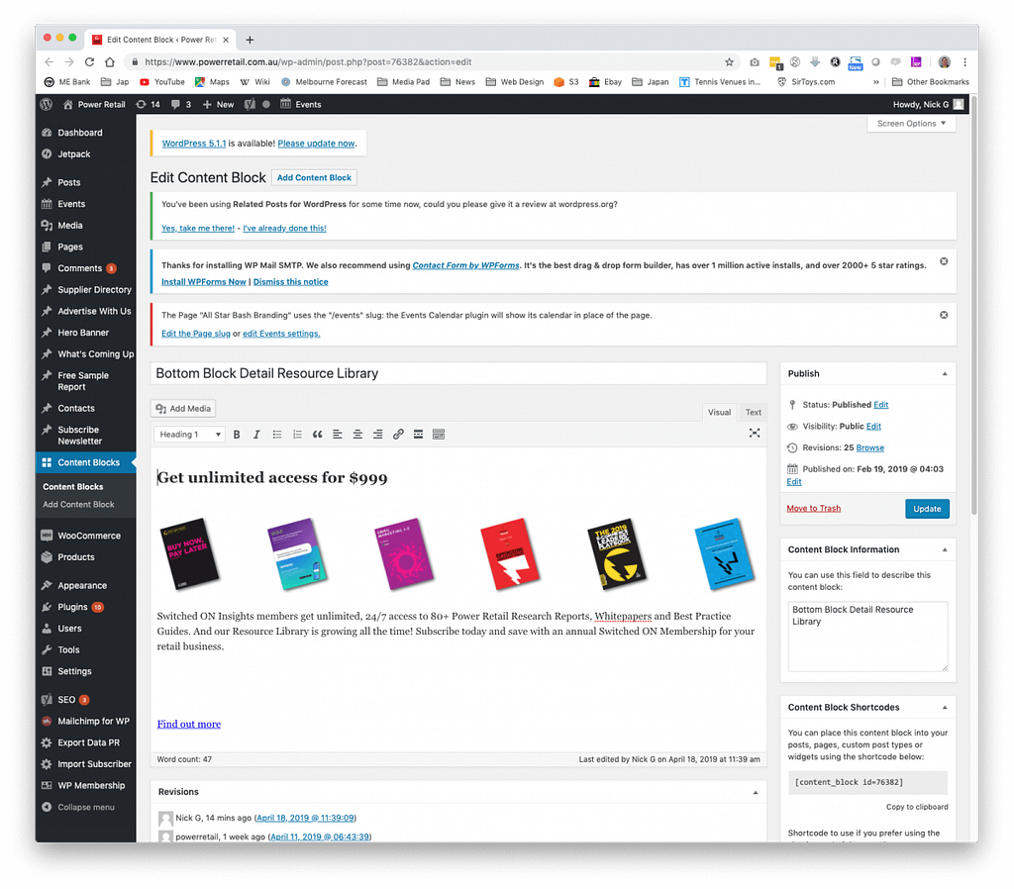This screenshot has width=1014, height=889.
Task: Toggle bold formatting in editor toolbar
Action: [x=237, y=435]
